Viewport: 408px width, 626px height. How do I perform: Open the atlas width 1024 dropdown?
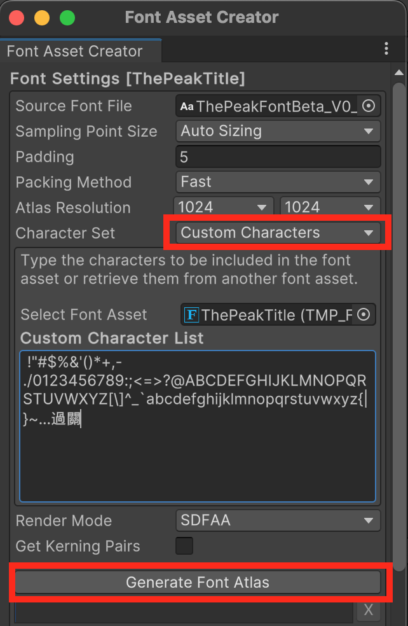point(223,207)
